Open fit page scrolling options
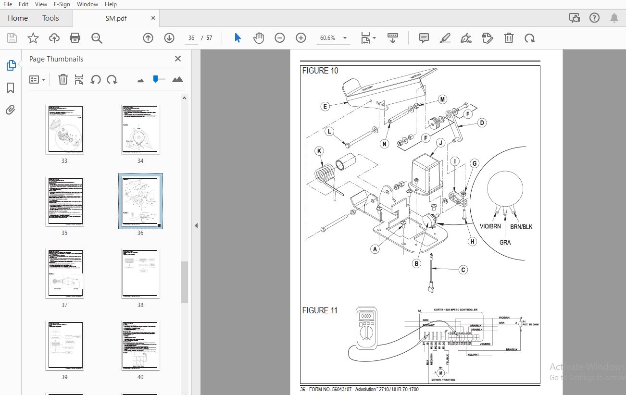The height and width of the screenshot is (395, 626). coord(368,38)
